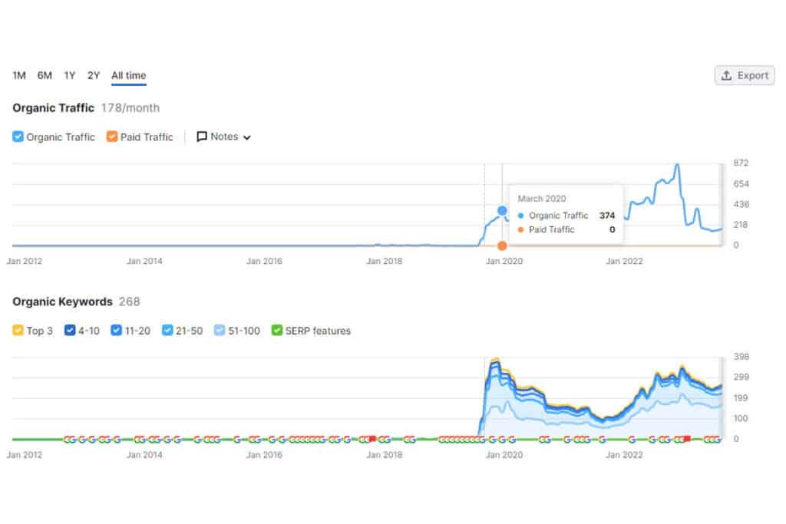Click the first Google update G marker on keywords chart
The width and height of the screenshot is (786, 524).
tap(68, 440)
